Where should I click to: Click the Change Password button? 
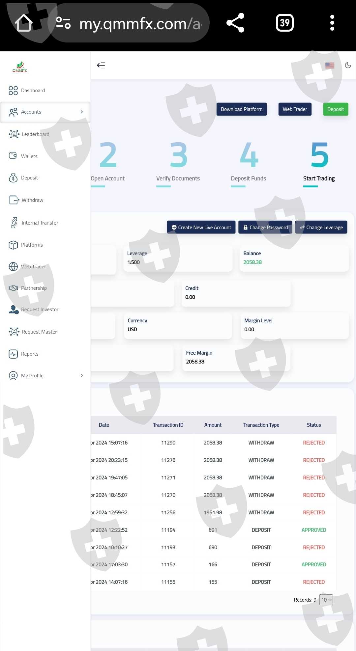pyautogui.click(x=265, y=227)
